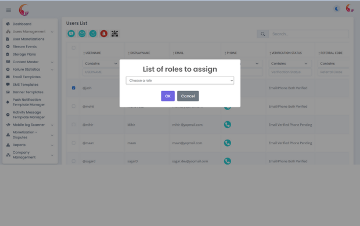Check the @sagard row checkbox
Screen dimensions: 360x226
(x=74, y=161)
